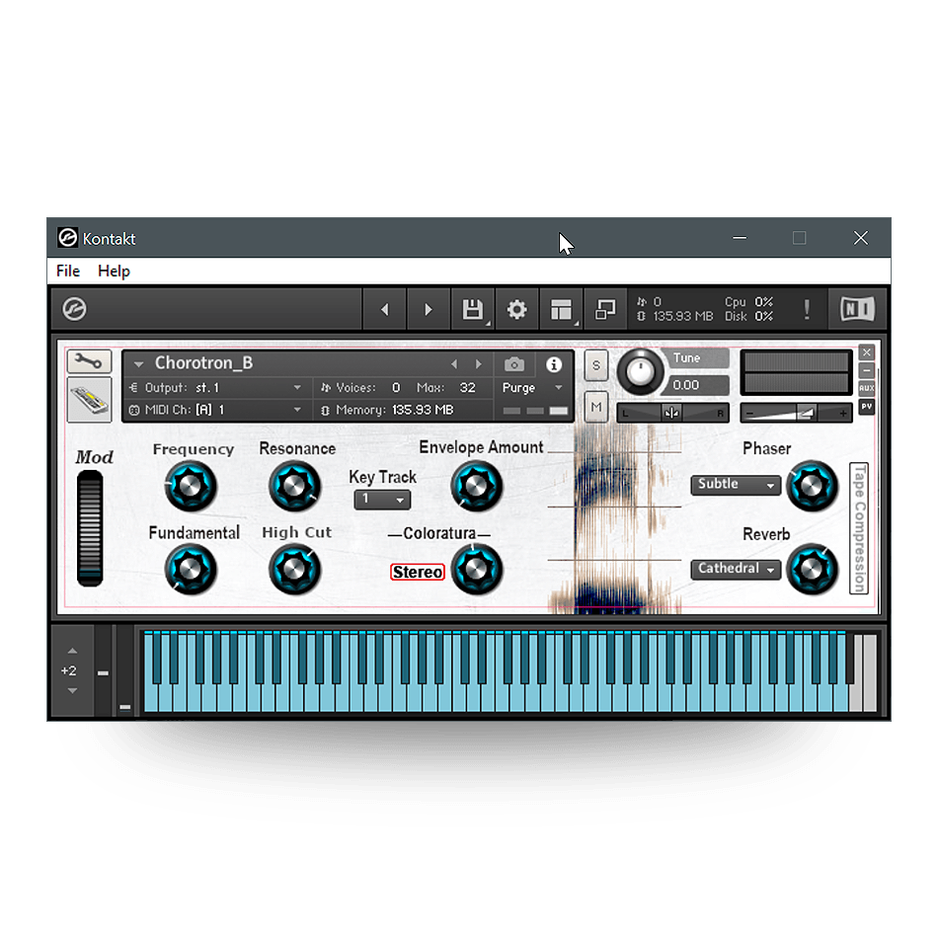Click the Memory 135.93 MB readout

pyautogui.click(x=395, y=410)
